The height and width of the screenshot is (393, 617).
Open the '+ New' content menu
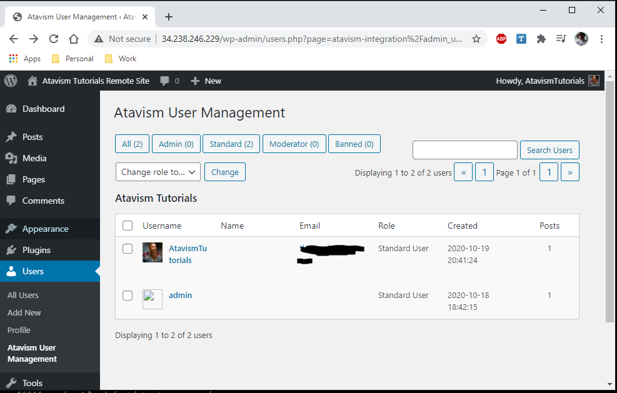tap(206, 81)
